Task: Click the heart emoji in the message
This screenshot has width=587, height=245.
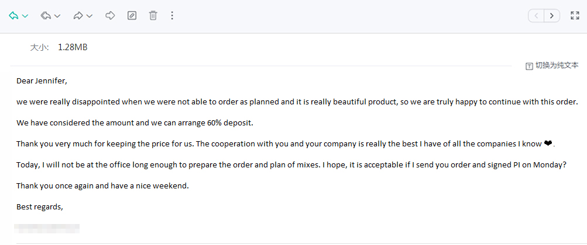Action: point(548,143)
